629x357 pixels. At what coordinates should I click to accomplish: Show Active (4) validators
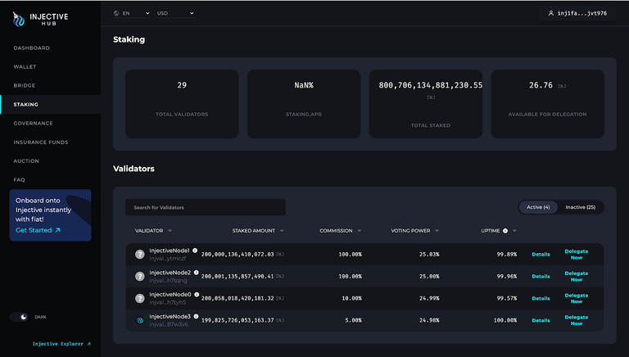[538, 207]
